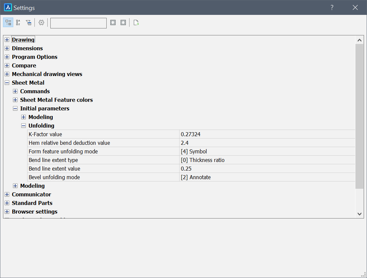This screenshot has height=278, width=367.
Task: Collapse the Unfolding subsection
Action: pyautogui.click(x=24, y=126)
